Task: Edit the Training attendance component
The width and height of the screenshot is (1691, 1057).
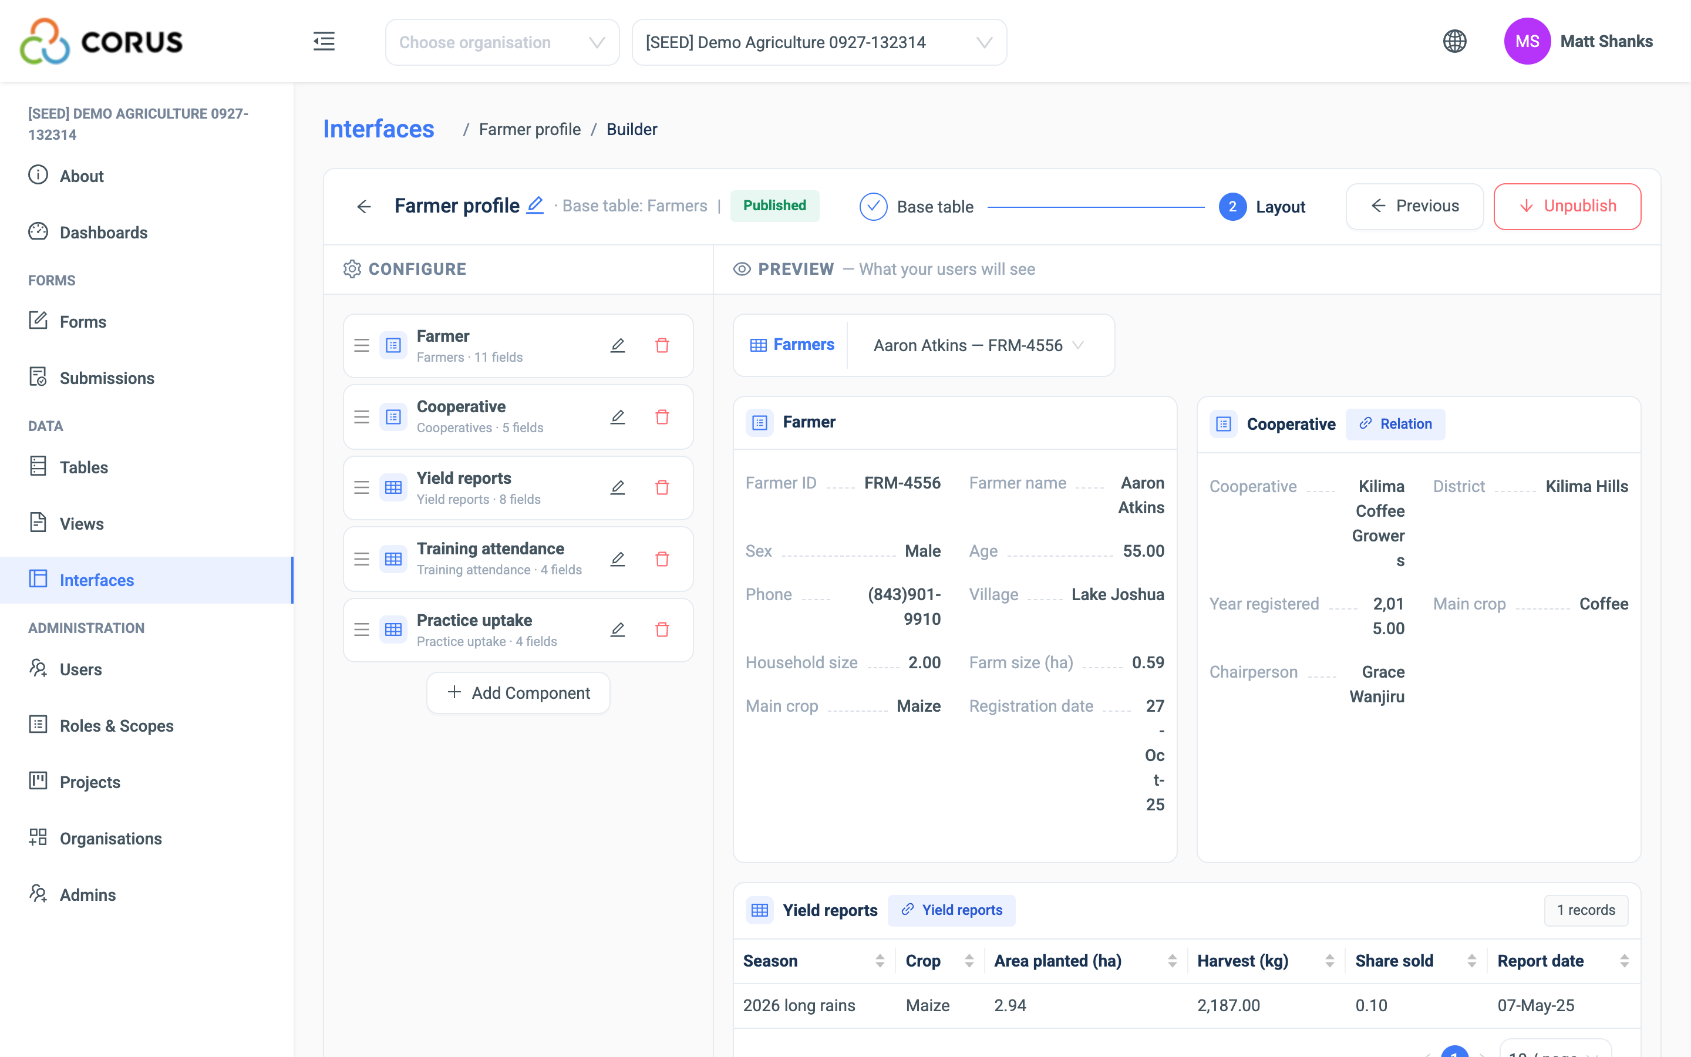Action: pos(618,558)
